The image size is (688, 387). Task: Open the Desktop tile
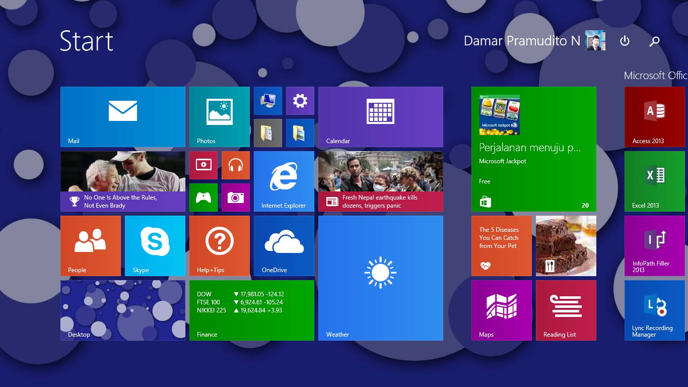(x=123, y=310)
